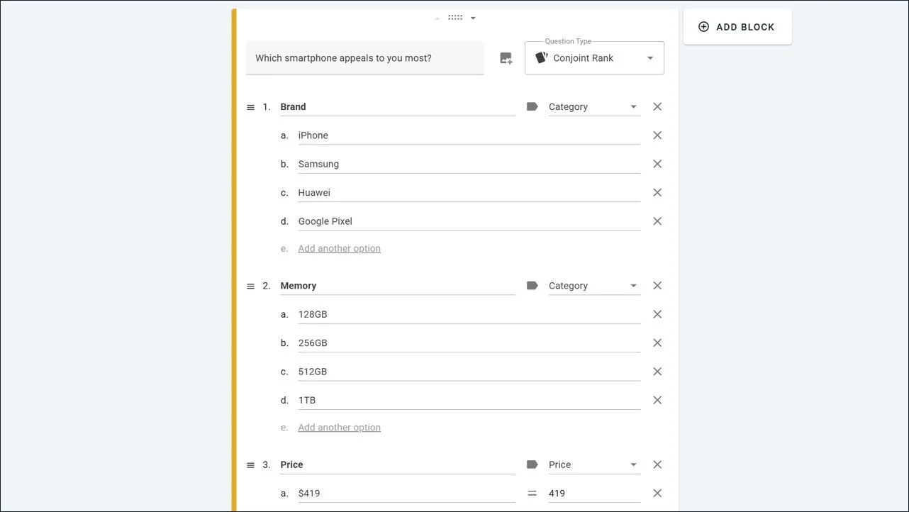This screenshot has height=512, width=909.
Task: Click the Add Block button
Action: tap(737, 27)
